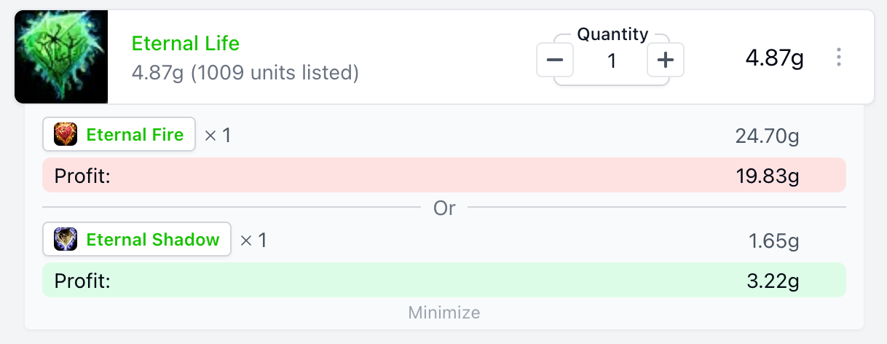Decrease quantity with the minus button
The height and width of the screenshot is (344, 887).
point(555,60)
